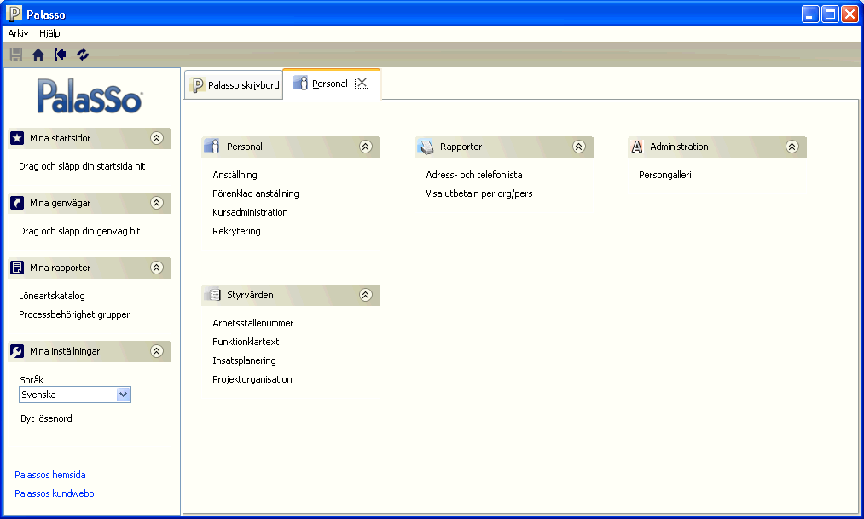The image size is (864, 519).
Task: Open Persongalleri
Action: 665,175
